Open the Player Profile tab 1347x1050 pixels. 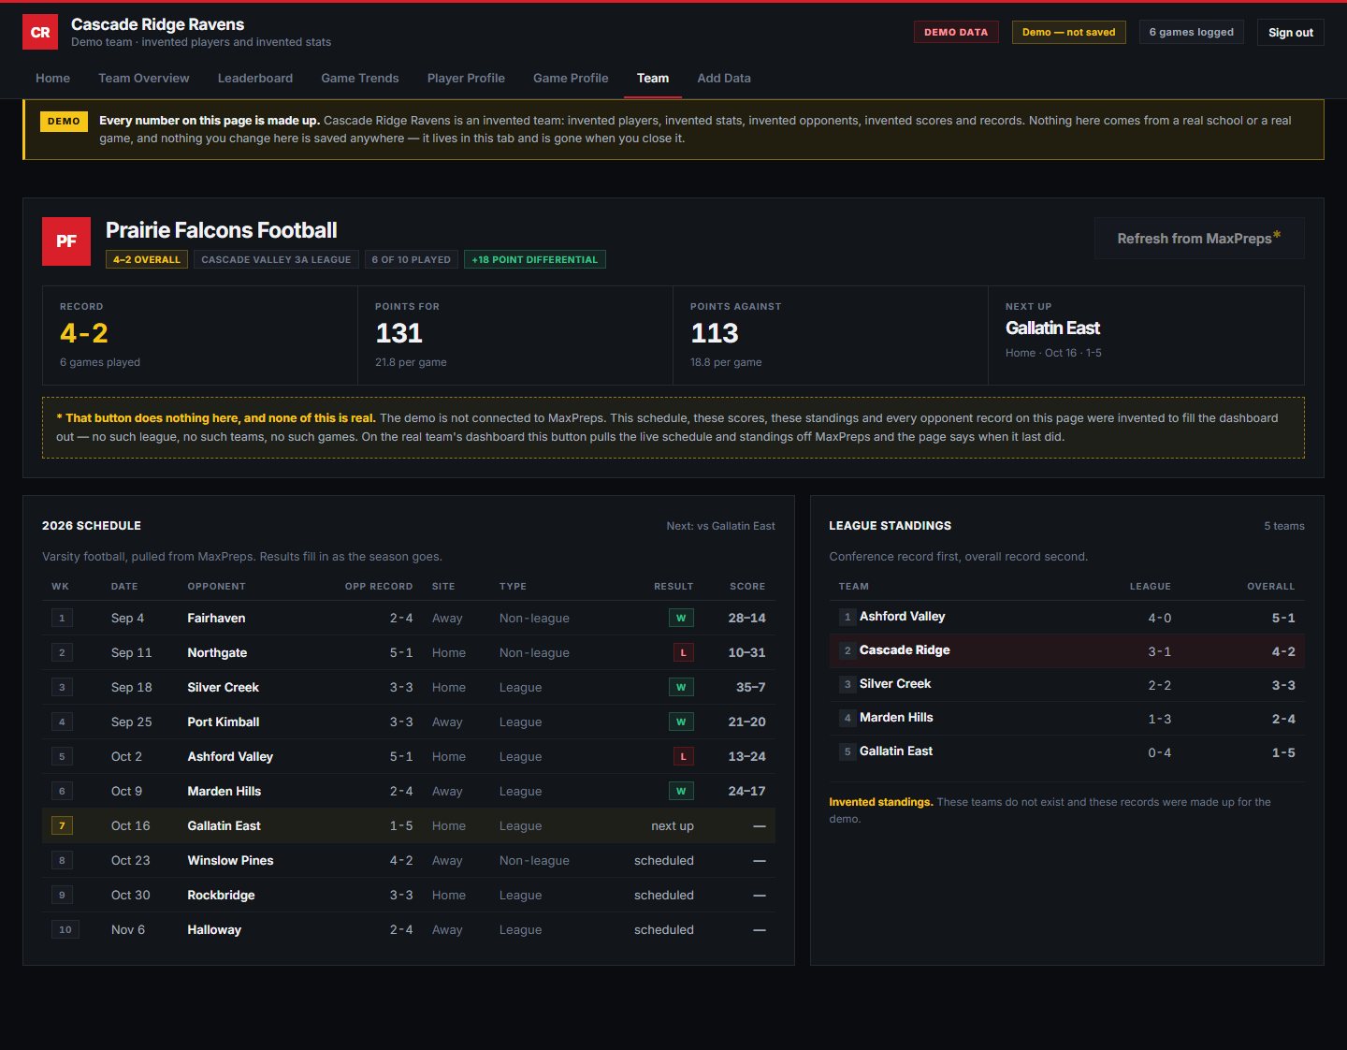click(x=466, y=78)
